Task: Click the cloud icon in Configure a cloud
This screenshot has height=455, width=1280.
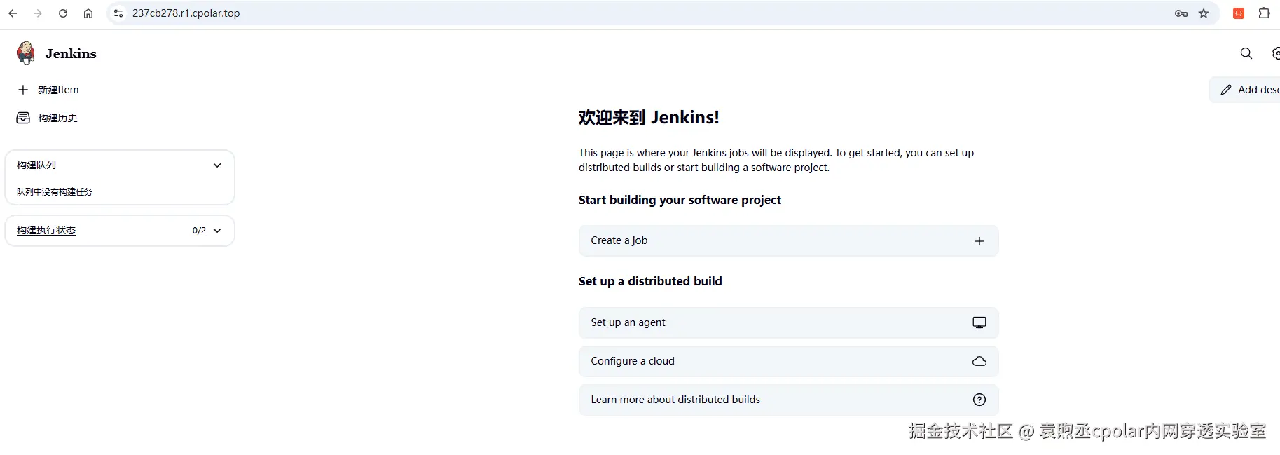Action: coord(979,361)
